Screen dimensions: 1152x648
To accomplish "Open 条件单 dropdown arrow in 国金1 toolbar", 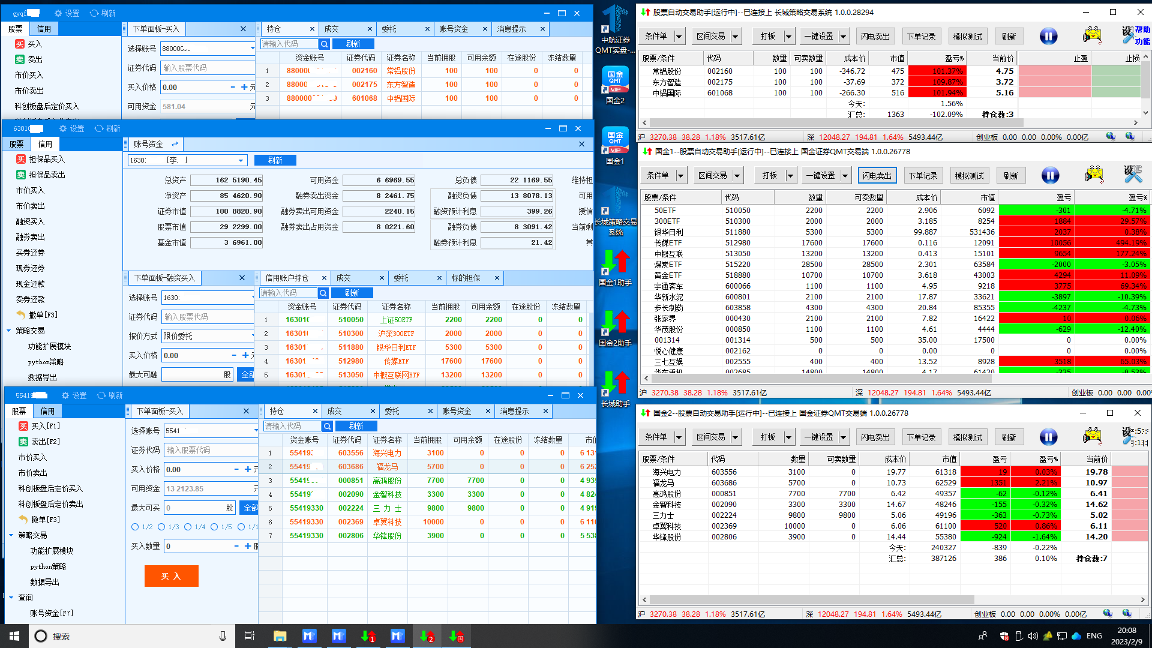I will pos(681,176).
